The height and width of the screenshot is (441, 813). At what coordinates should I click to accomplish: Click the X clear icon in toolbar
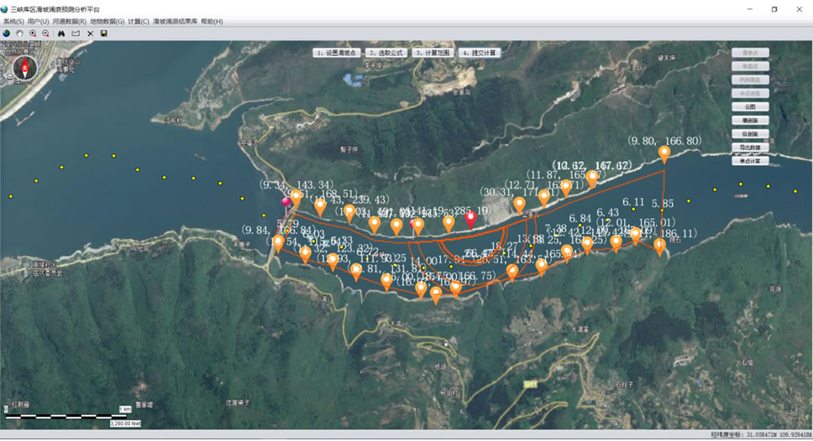tap(90, 34)
